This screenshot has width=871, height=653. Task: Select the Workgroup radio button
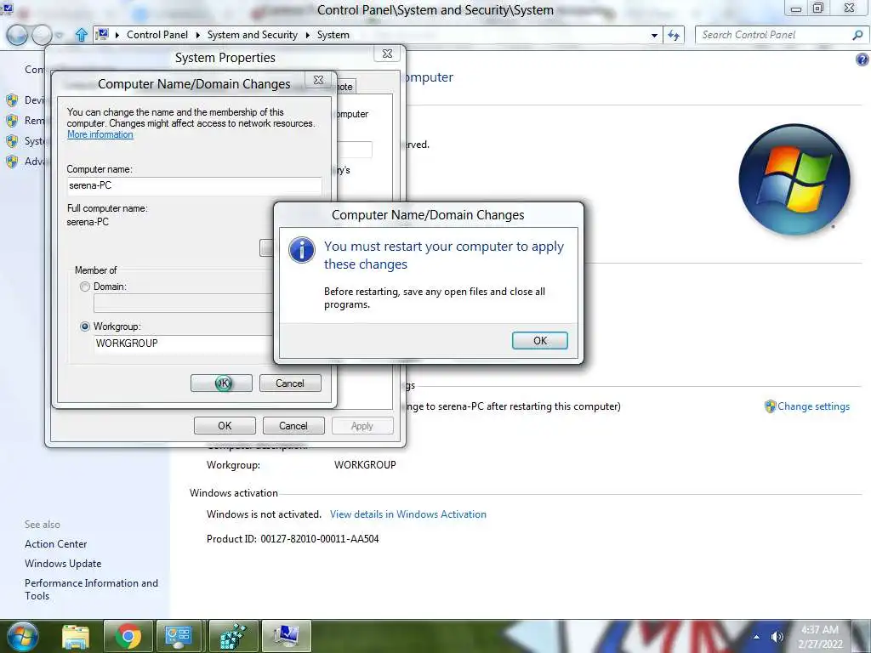(x=85, y=326)
